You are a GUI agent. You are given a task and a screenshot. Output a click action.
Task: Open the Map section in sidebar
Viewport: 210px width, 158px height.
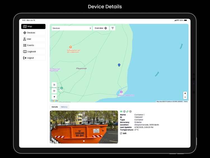(33, 26)
